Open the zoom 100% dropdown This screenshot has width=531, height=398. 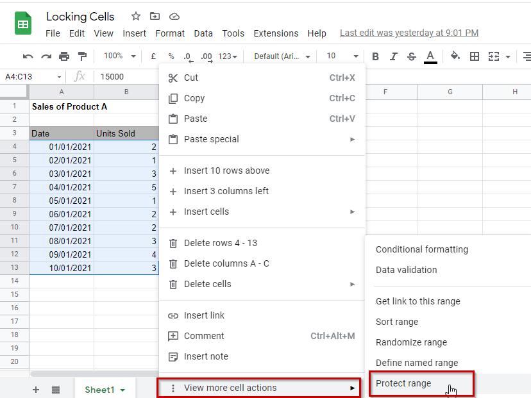tap(120, 56)
